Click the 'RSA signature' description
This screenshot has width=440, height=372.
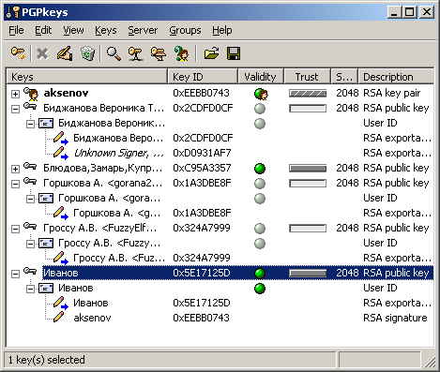(395, 318)
